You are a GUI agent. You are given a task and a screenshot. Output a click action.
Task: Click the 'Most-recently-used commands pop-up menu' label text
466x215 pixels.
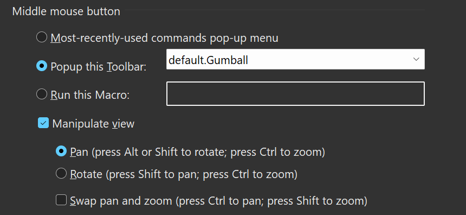[x=164, y=38]
